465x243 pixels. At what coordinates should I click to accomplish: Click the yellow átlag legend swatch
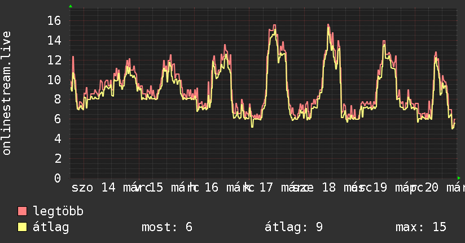coord(22,227)
